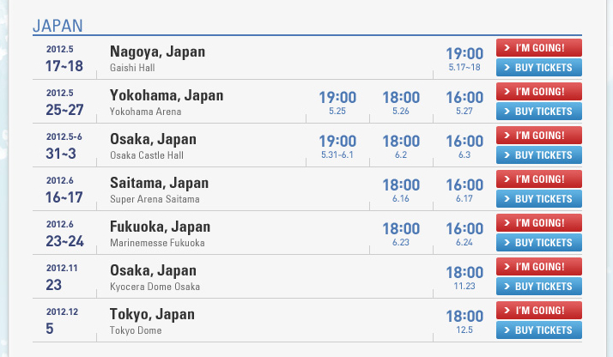Click I'M GOING for Nagoya, Japan
Image resolution: width=613 pixels, height=357 pixels.
point(538,48)
